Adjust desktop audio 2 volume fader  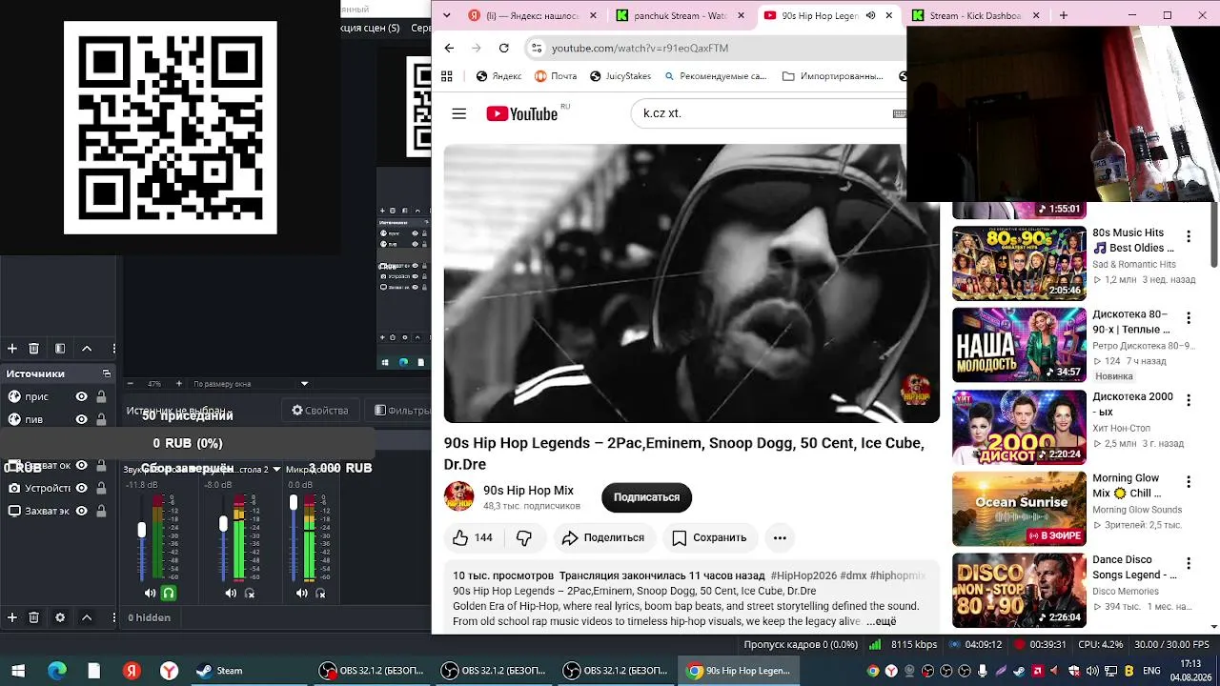[223, 524]
